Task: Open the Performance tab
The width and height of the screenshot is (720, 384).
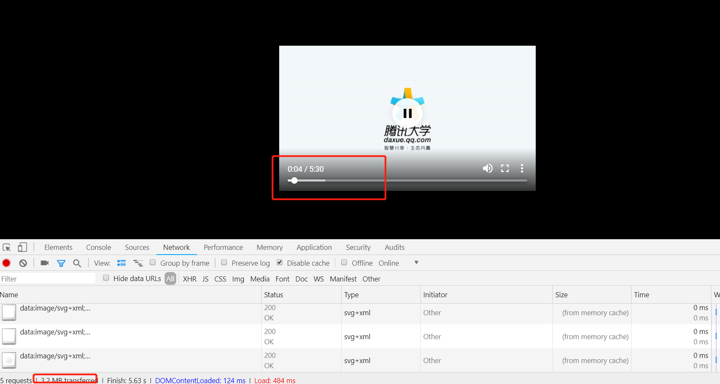Action: 223,247
